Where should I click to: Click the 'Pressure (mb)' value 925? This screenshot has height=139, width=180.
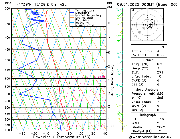[160, 94]
